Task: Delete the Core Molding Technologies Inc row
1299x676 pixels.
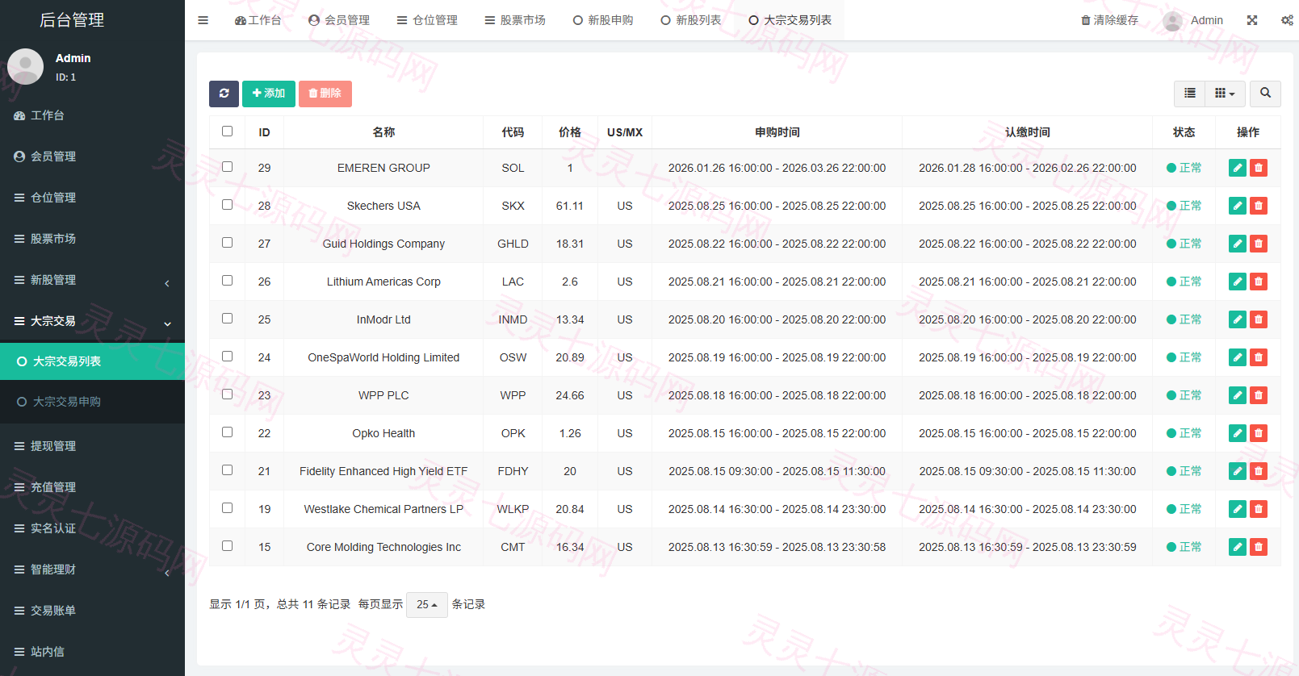Action: pos(1258,547)
